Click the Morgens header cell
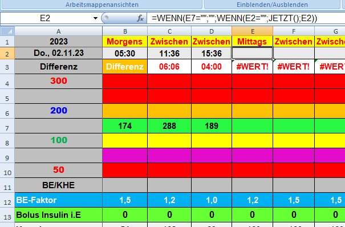 point(125,42)
